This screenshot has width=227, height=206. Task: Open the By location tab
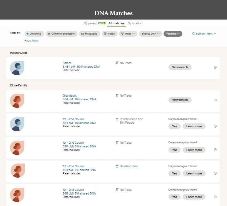coord(135,23)
